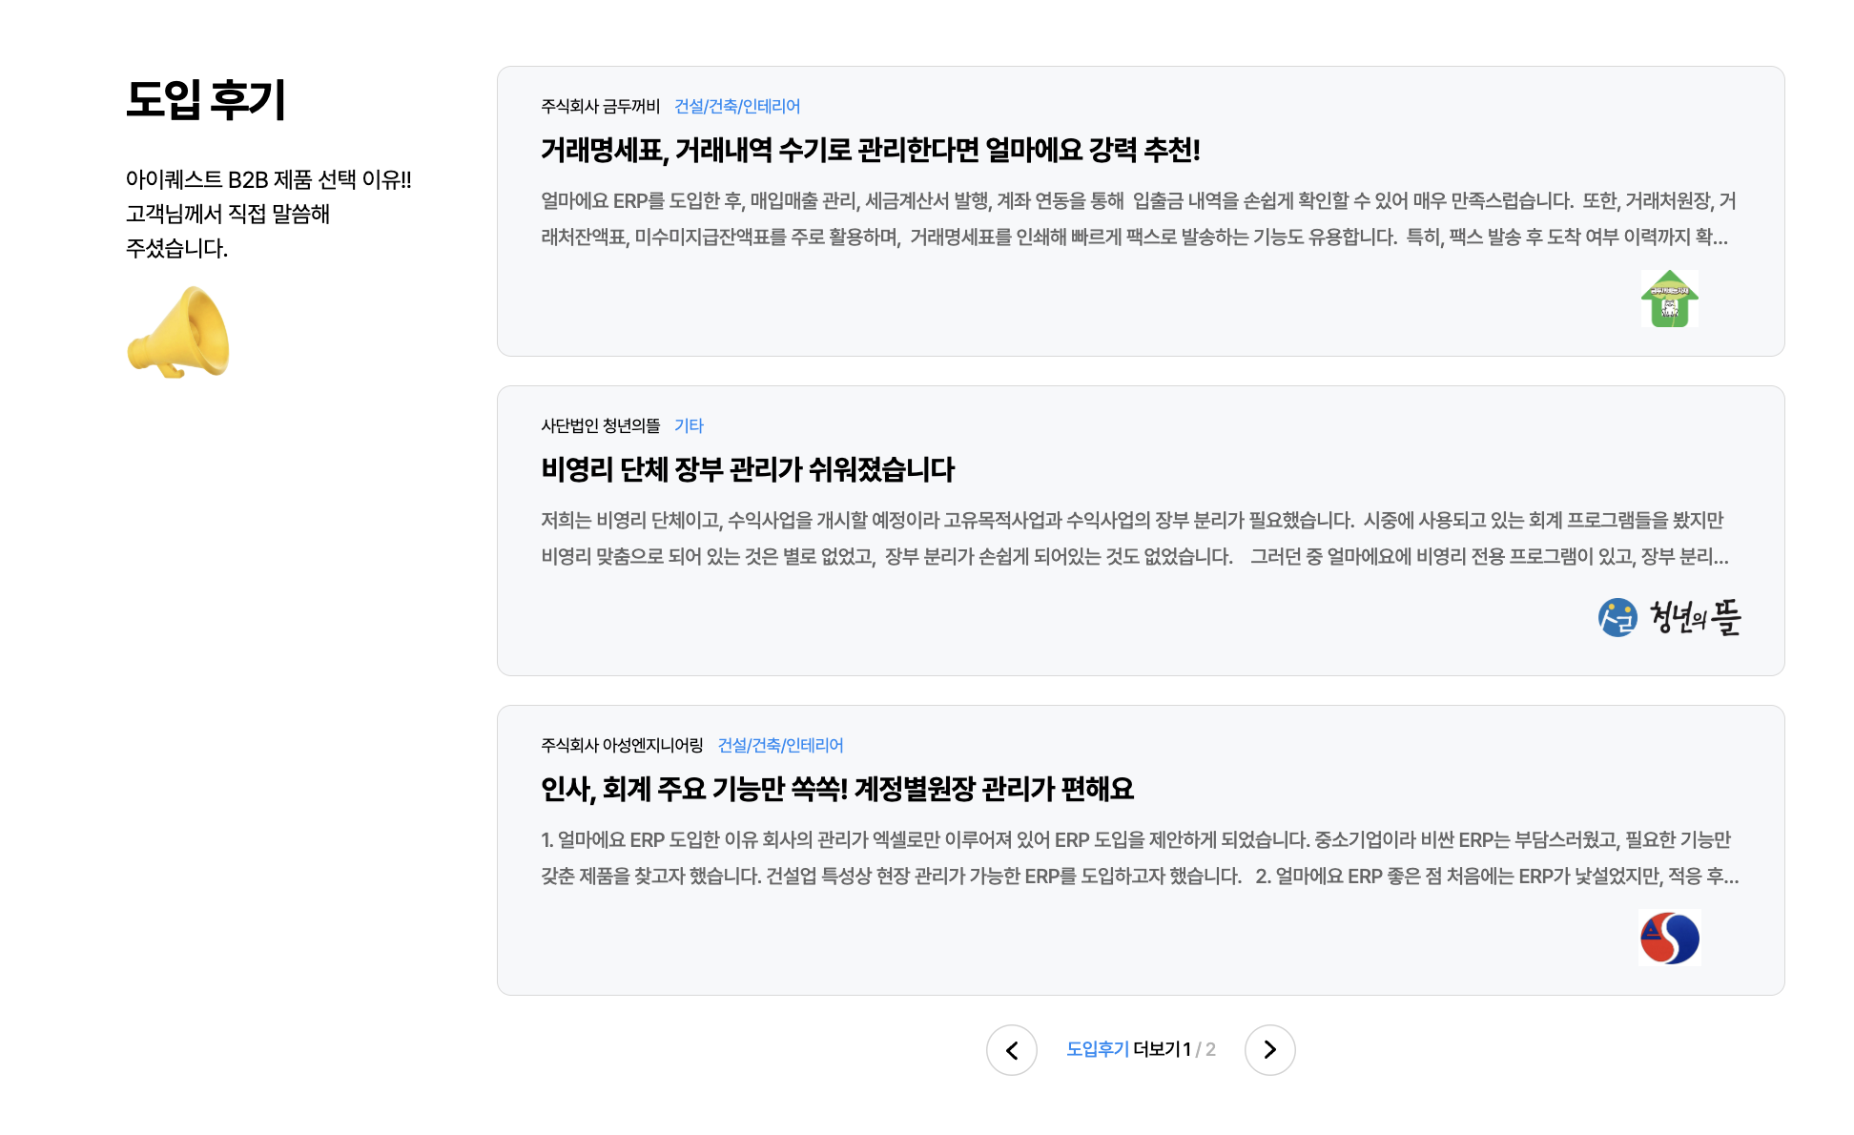Click 건설/건축/인테리어 tag on 아성엔지니어링 review

point(782,746)
